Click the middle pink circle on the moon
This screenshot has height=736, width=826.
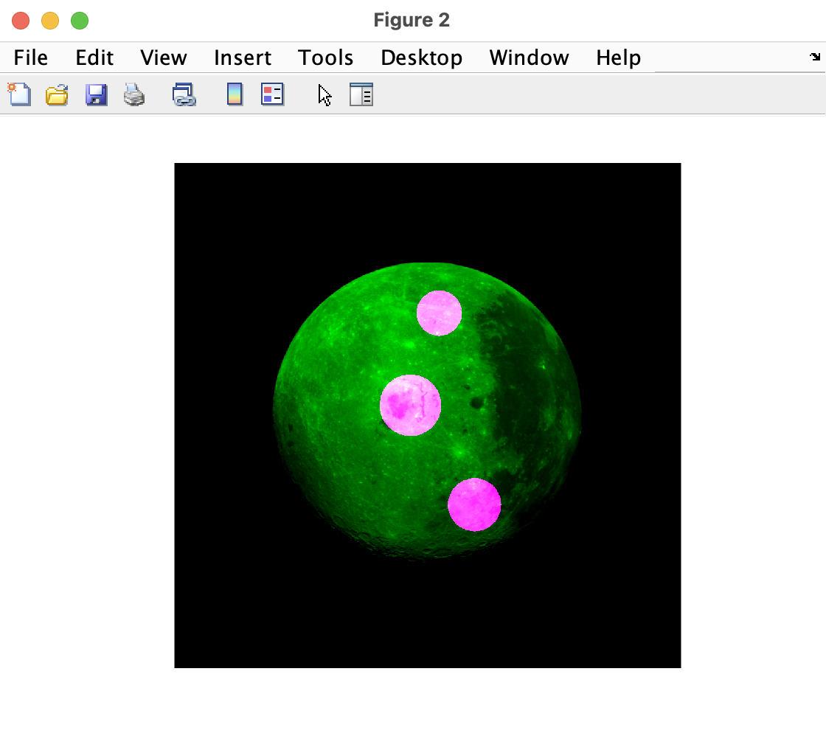pos(410,405)
